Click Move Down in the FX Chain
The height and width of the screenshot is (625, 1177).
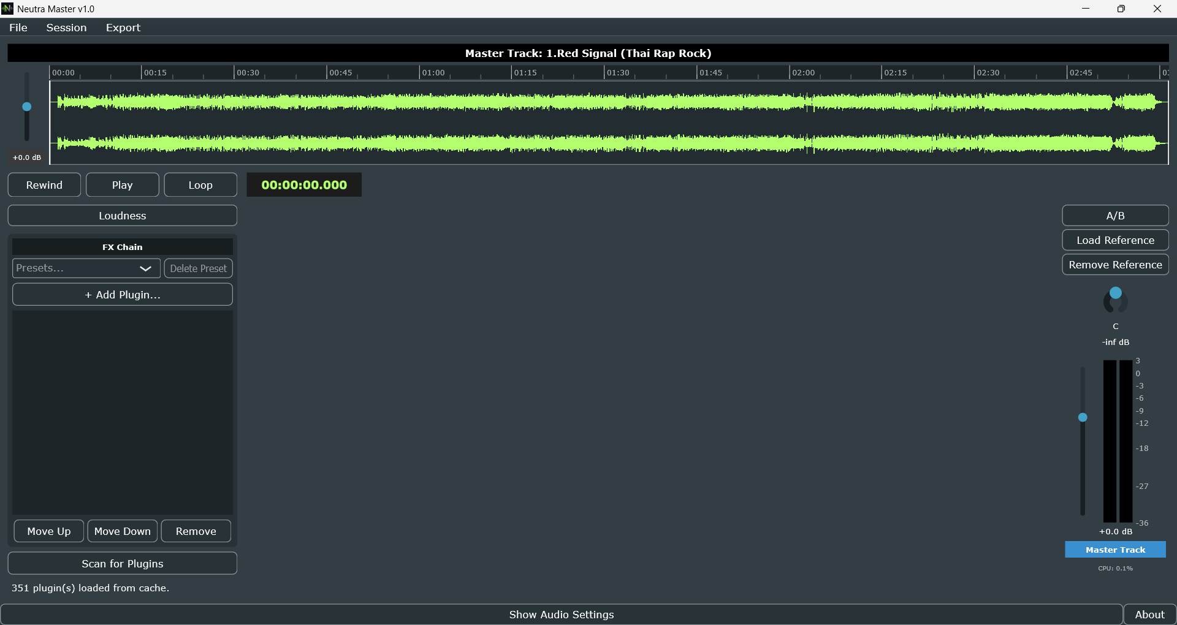pos(123,531)
